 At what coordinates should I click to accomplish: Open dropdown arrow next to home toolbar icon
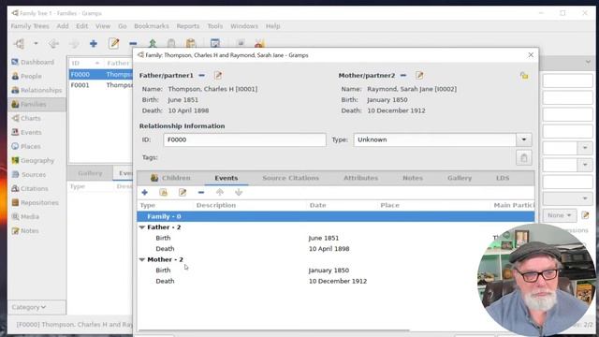[36, 44]
